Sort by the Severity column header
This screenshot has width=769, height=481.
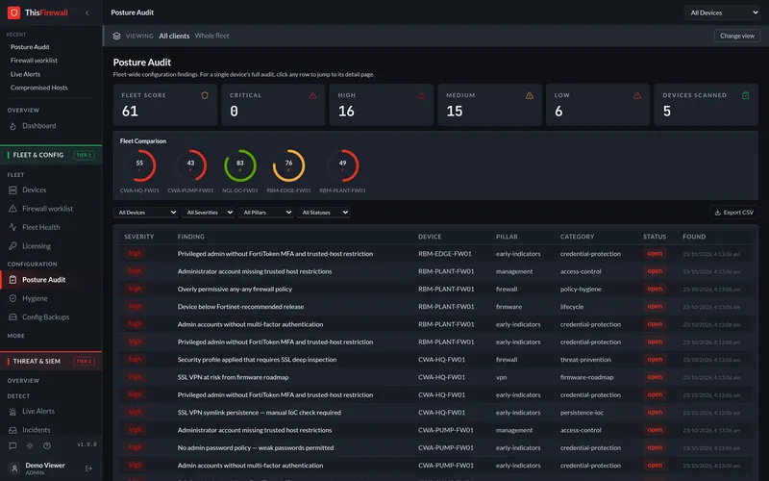click(x=139, y=237)
